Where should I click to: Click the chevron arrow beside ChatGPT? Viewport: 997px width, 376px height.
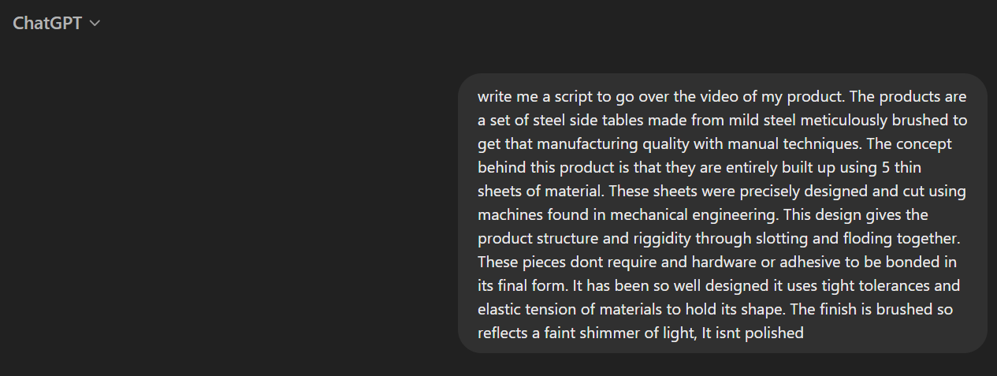coord(95,24)
